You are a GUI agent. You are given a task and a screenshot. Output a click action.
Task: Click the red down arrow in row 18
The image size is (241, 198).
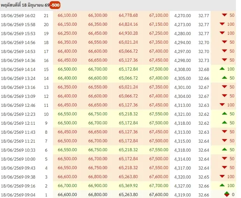(x=224, y=42)
